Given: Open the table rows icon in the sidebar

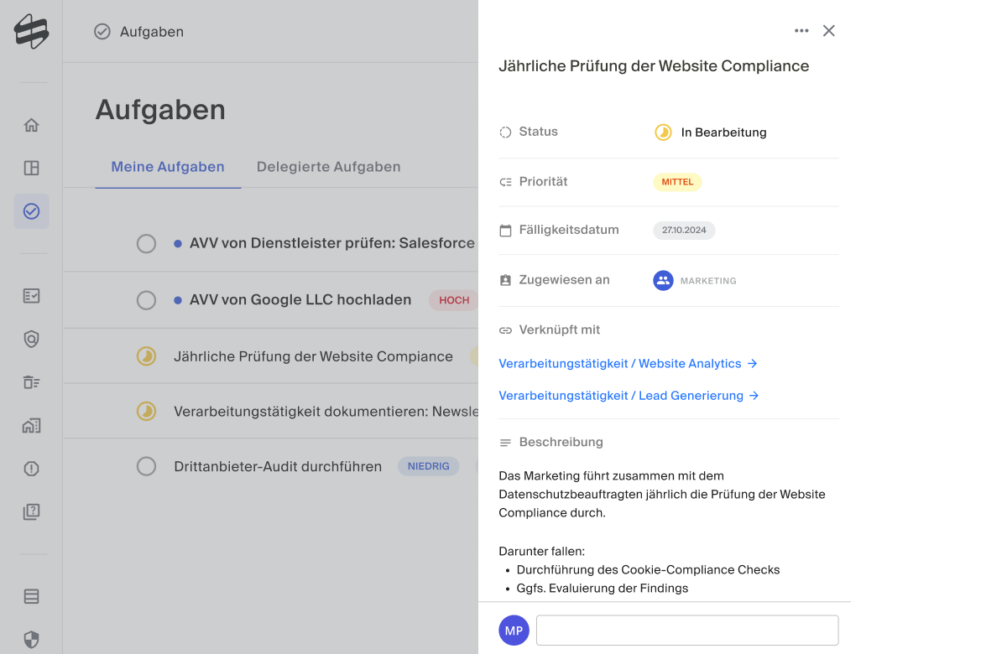Looking at the screenshot, I should tap(31, 597).
